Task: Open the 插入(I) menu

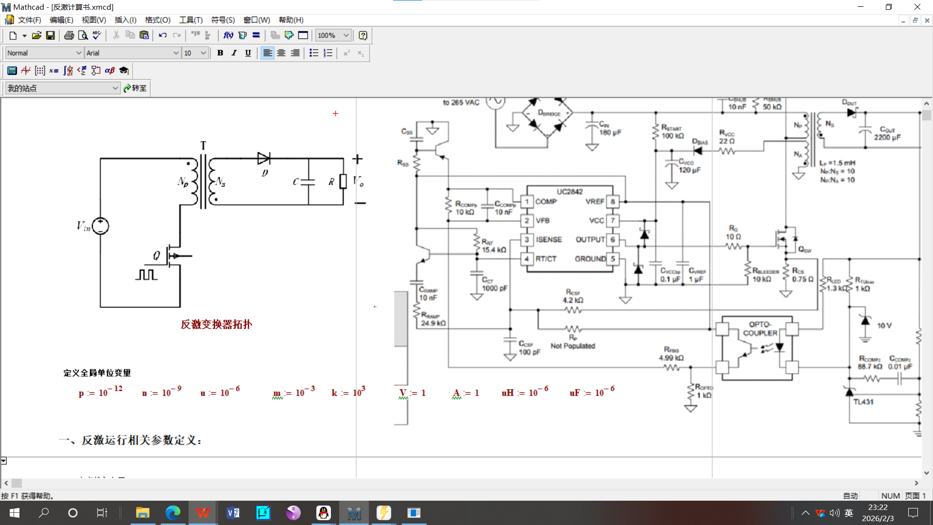Action: 125,20
